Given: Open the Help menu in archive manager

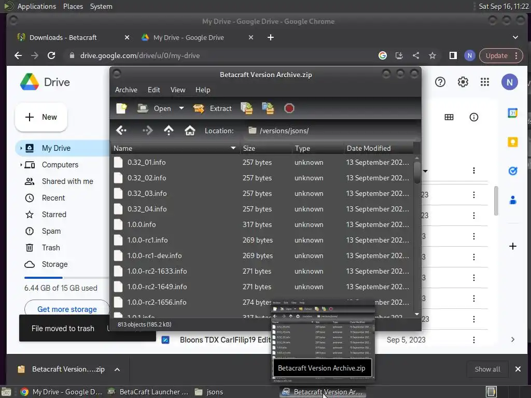Looking at the screenshot, I should (203, 90).
